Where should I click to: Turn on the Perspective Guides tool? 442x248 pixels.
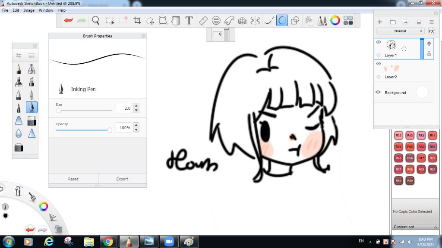242,21
